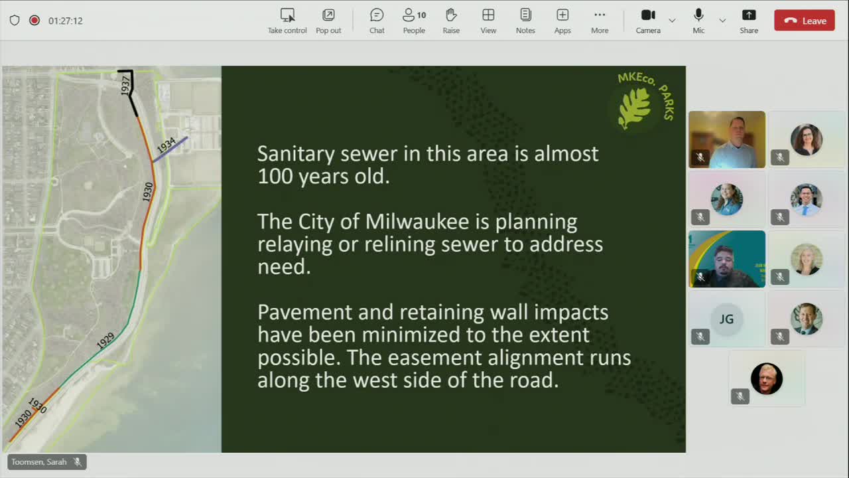Click the 'Sanitary sewer in this area' paragraph
This screenshot has height=478, width=849.
pyautogui.click(x=428, y=165)
